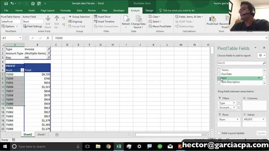The image size is (269, 151).
Task: Close the PivotTable Fields pane
Action: coord(264,48)
